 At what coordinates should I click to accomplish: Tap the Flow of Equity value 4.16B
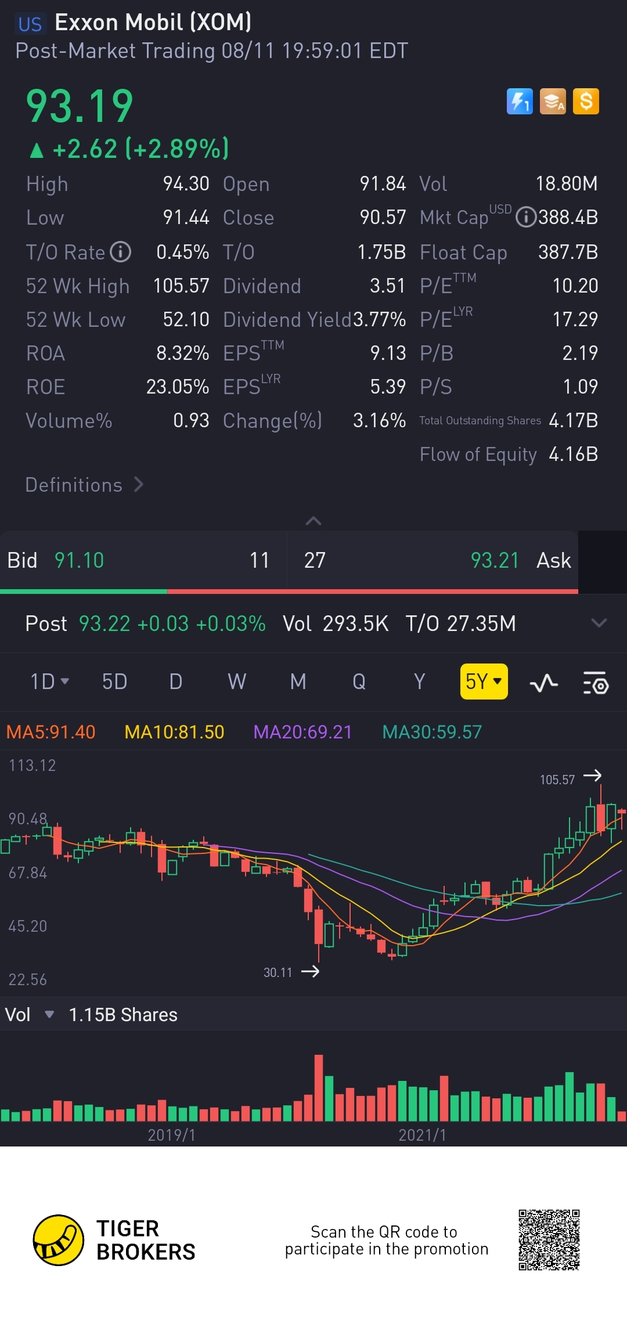574,454
